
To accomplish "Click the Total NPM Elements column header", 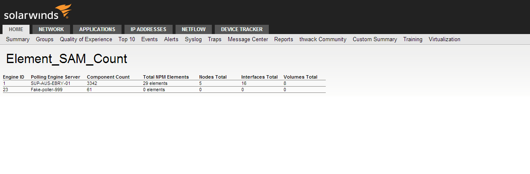I will (166, 77).
